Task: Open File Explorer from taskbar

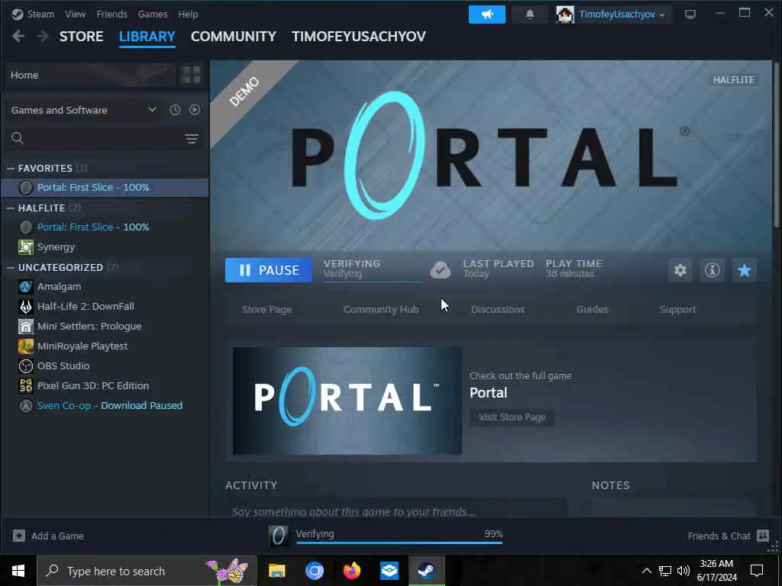Action: click(x=276, y=571)
